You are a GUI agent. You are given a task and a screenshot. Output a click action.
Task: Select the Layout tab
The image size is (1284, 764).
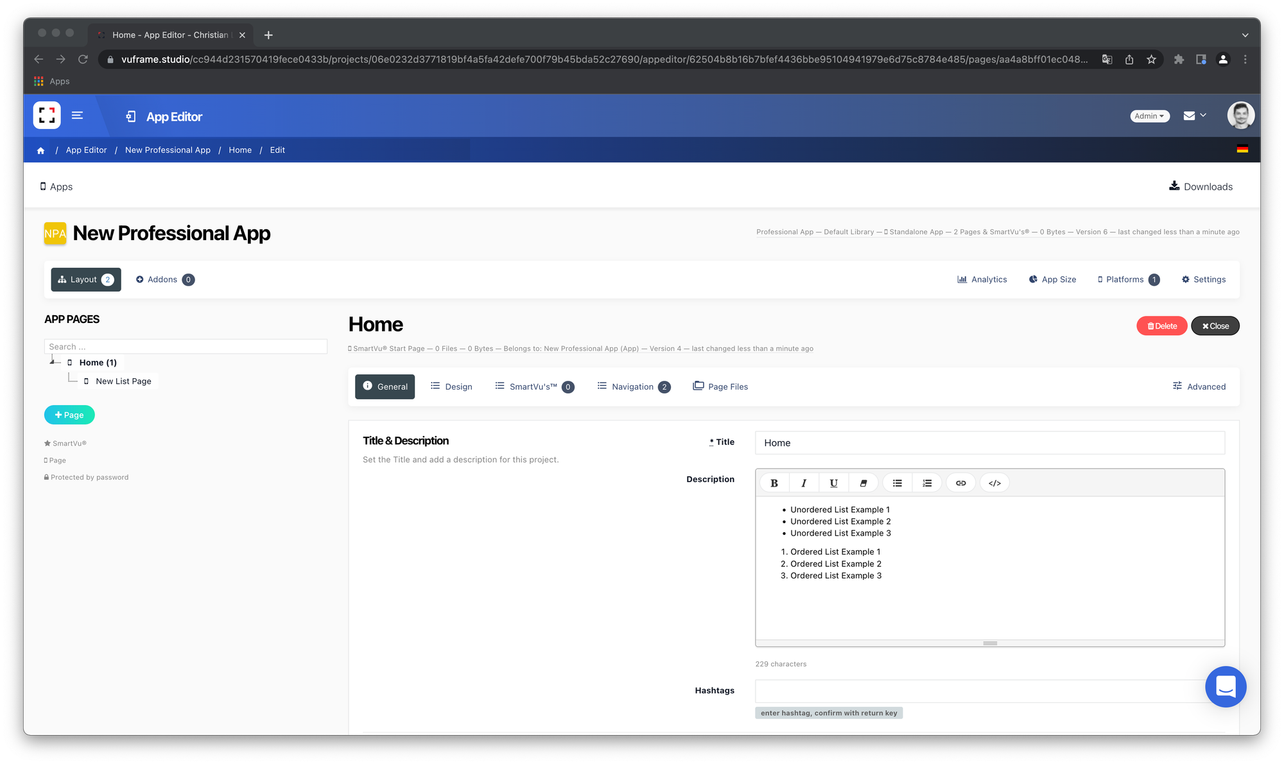[86, 279]
